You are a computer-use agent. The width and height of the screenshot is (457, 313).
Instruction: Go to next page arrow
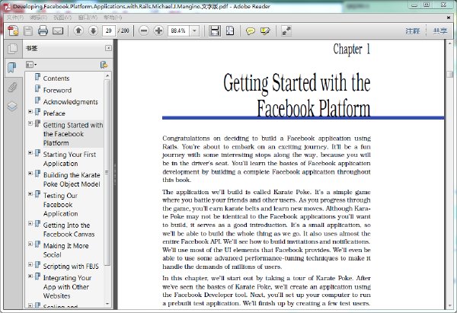pos(93,30)
